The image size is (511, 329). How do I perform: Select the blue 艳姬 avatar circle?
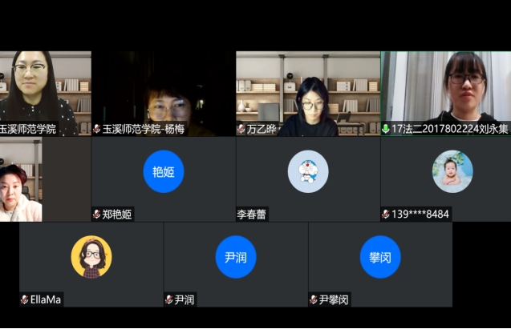tap(163, 171)
